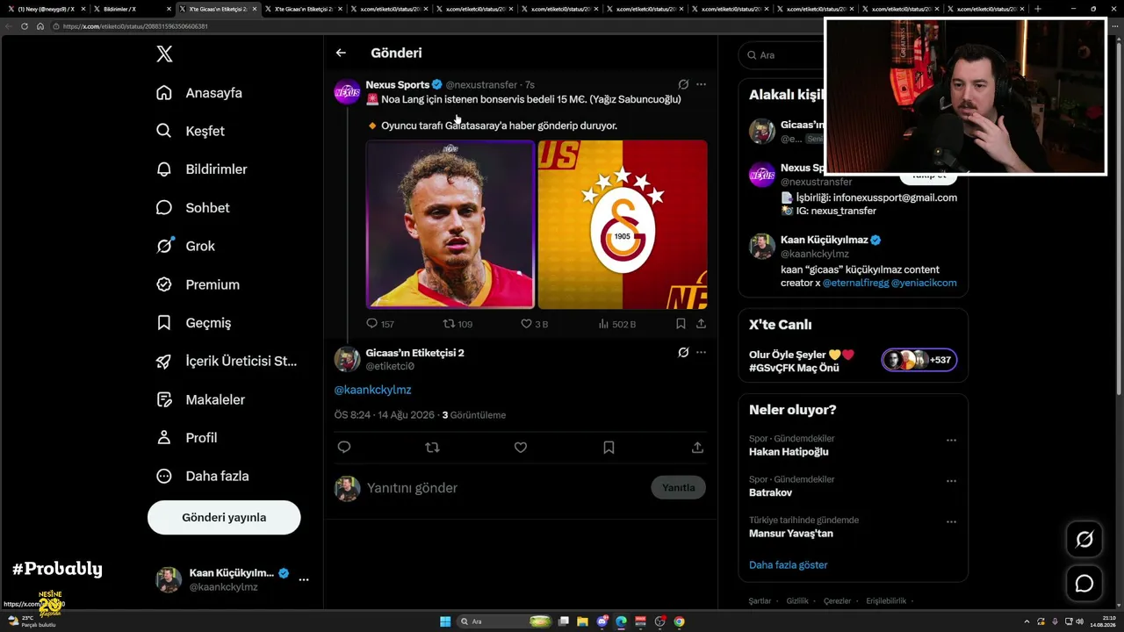Open Grok actions on the Nexus Sports post
Viewport: 1124px width, 632px height.
683,84
